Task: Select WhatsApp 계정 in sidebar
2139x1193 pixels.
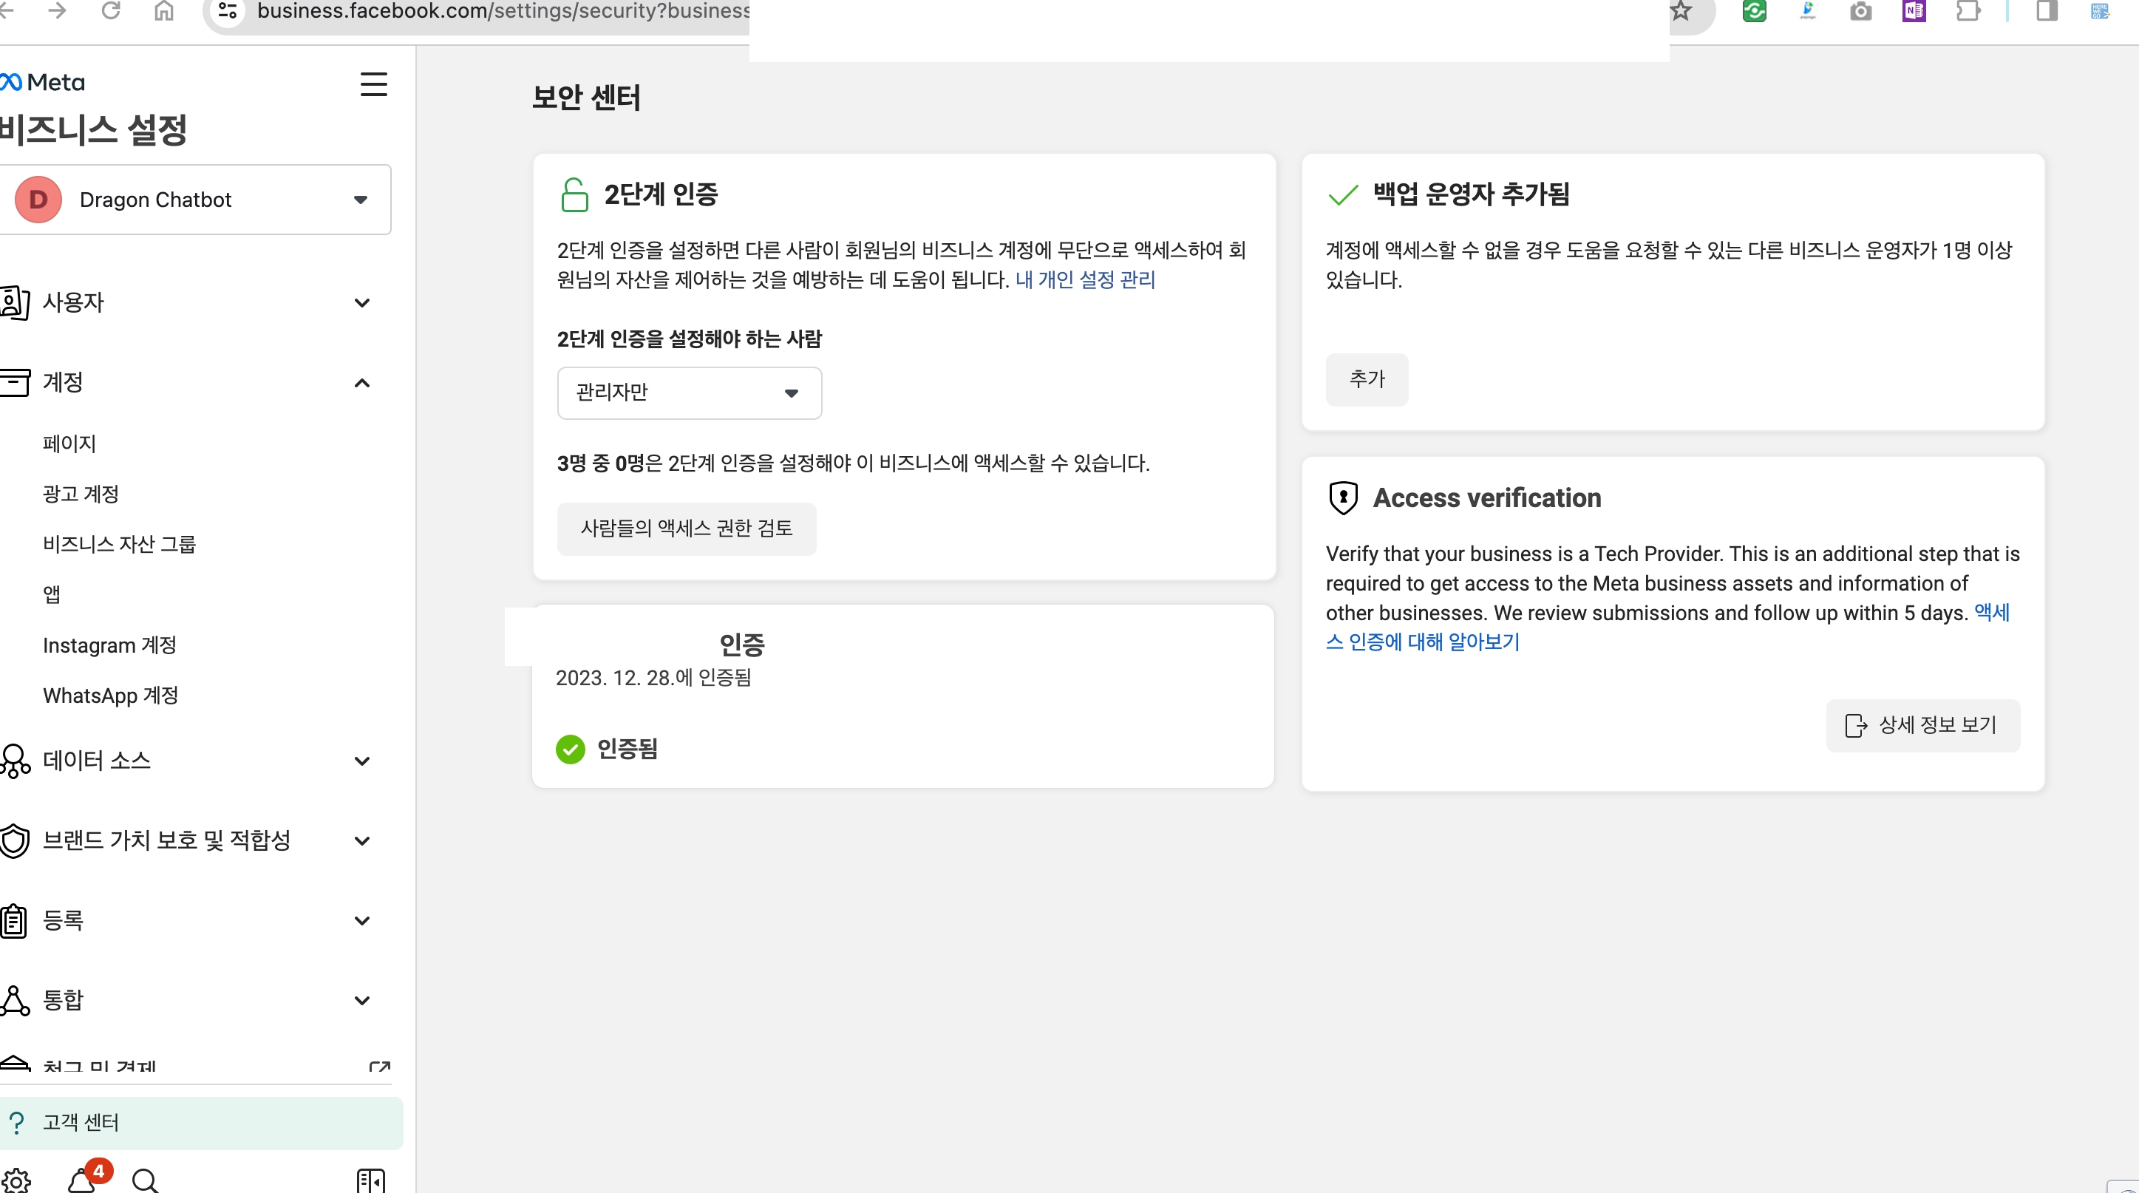Action: tap(110, 695)
